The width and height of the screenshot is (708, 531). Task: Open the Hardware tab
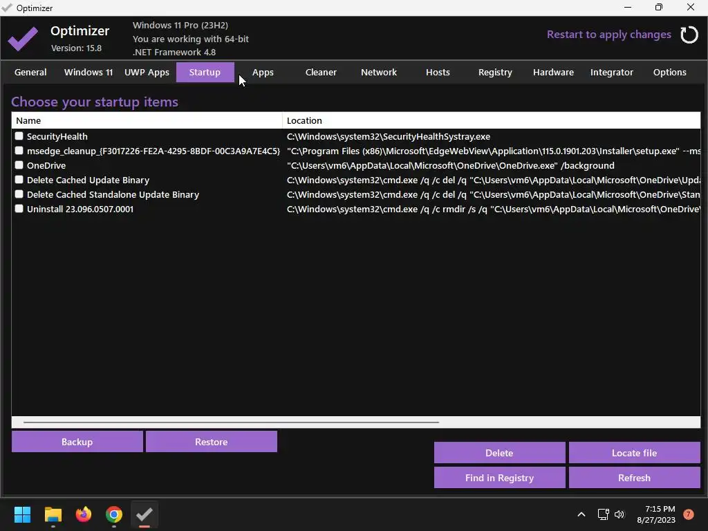point(554,72)
